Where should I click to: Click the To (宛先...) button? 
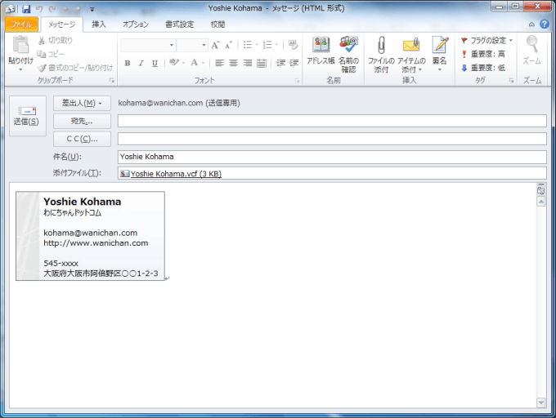click(x=82, y=121)
